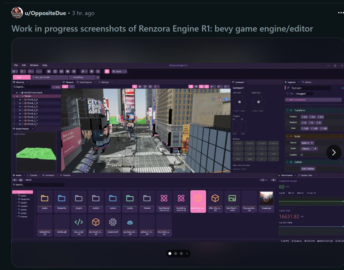Click the pink circular toolbar button
Viewport: 344px width, 270px height.
point(107,71)
